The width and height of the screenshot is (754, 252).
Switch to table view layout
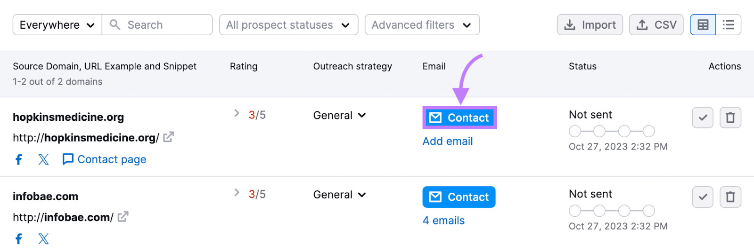[703, 25]
